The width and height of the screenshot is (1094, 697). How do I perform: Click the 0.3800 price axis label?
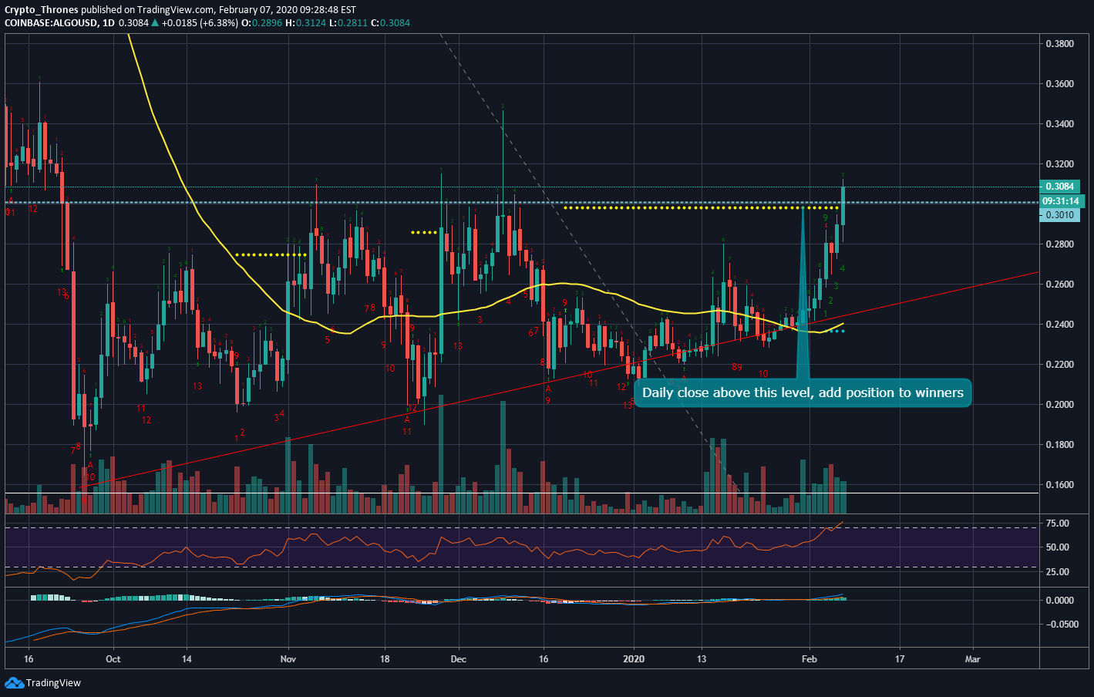click(1059, 44)
